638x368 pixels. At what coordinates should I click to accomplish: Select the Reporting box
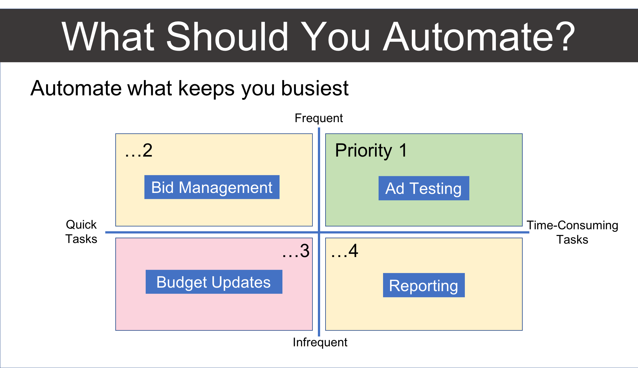point(424,285)
